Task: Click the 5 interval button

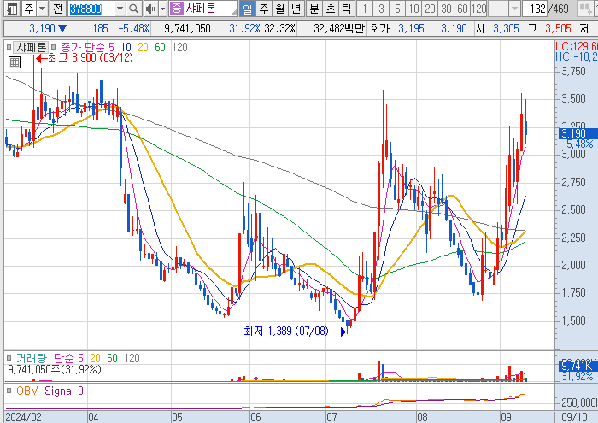Action: coord(397,9)
